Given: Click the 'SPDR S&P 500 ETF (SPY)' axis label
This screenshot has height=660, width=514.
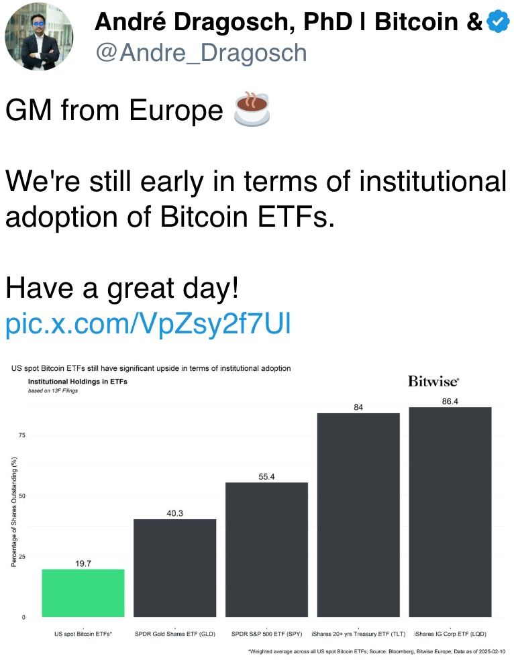Looking at the screenshot, I should [x=266, y=634].
